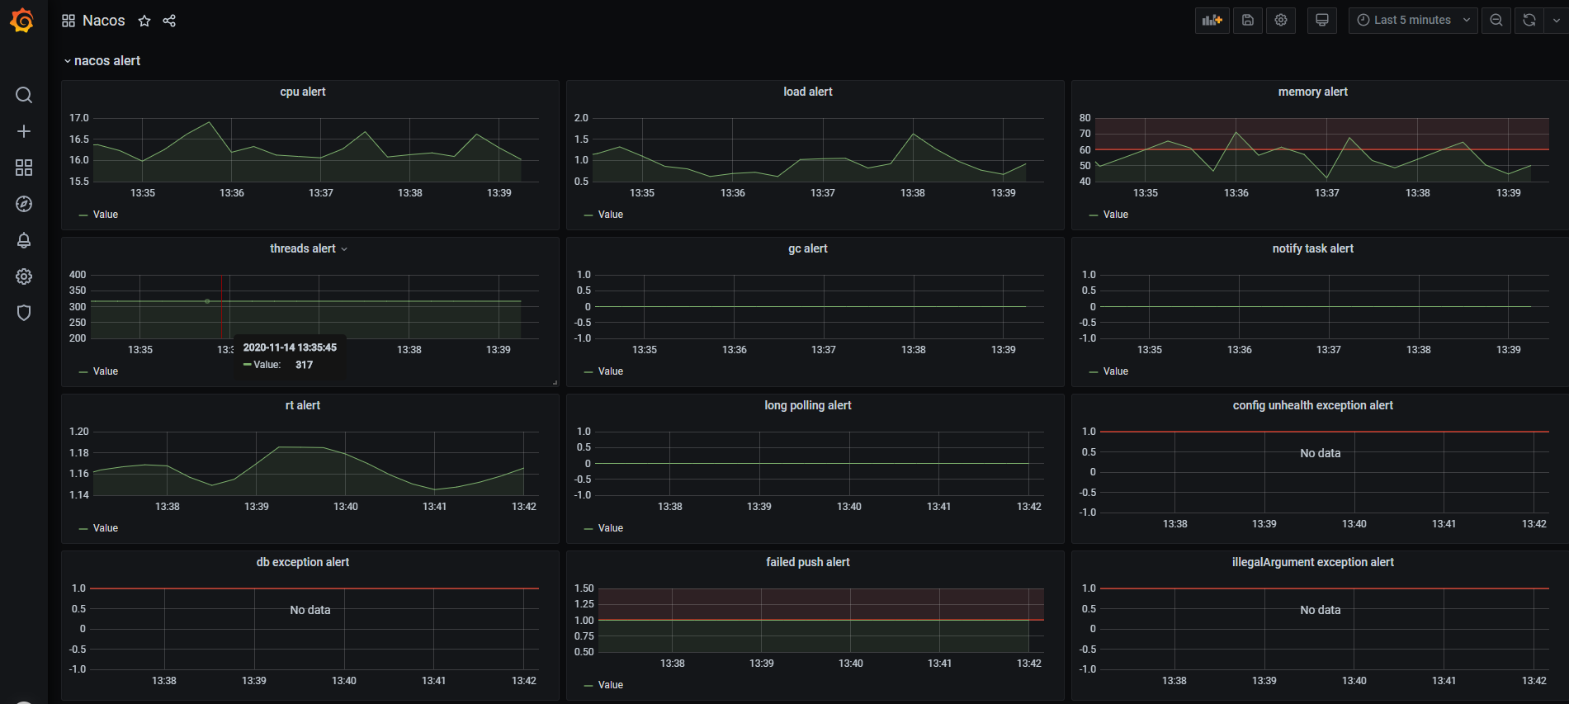This screenshot has width=1569, height=704.
Task: Refresh the dashboard
Action: point(1529,21)
